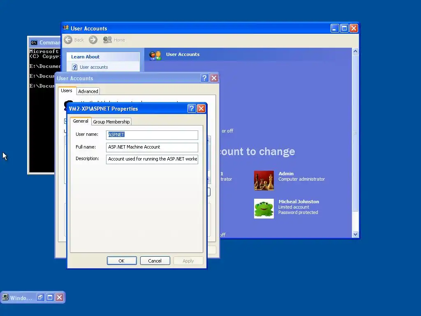Viewport: 421px width, 316px height.
Task: Click the Full name input field
Action: pyautogui.click(x=152, y=147)
